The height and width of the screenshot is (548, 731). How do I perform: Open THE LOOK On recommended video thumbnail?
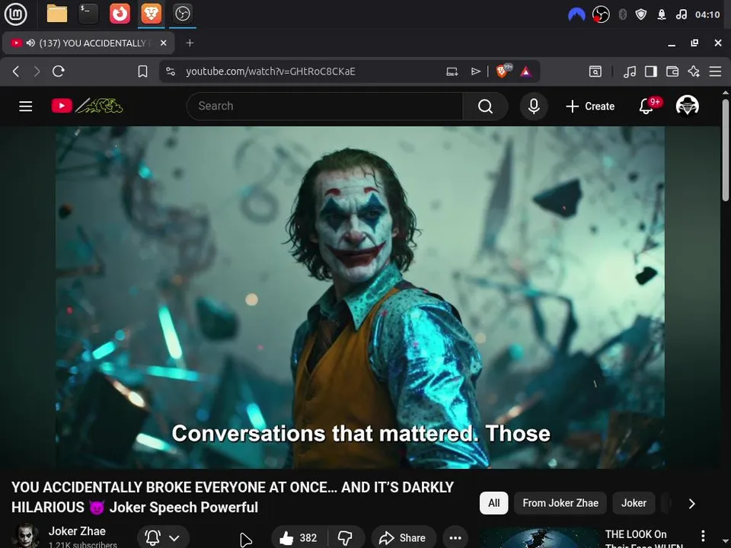click(538, 538)
